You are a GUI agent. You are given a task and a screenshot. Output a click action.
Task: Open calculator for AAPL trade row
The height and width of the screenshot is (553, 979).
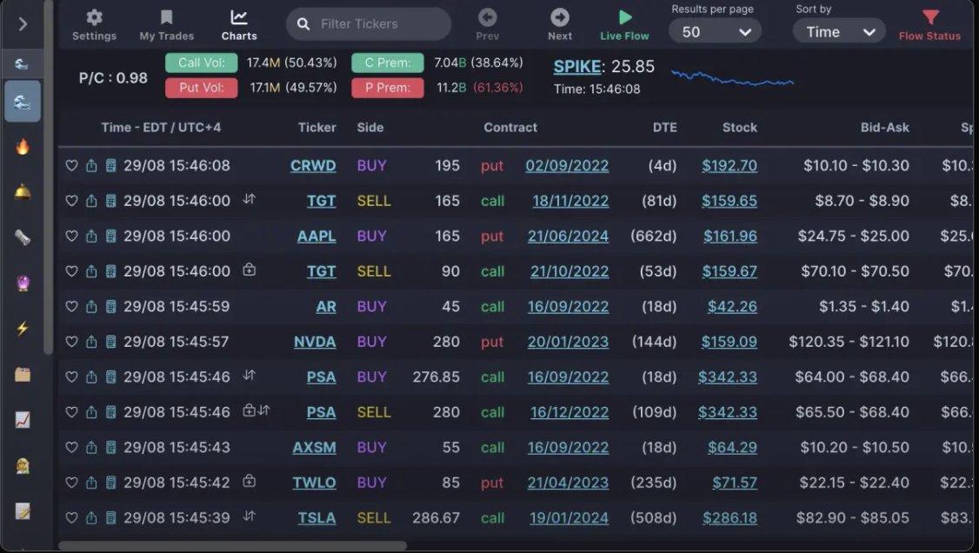click(x=110, y=236)
